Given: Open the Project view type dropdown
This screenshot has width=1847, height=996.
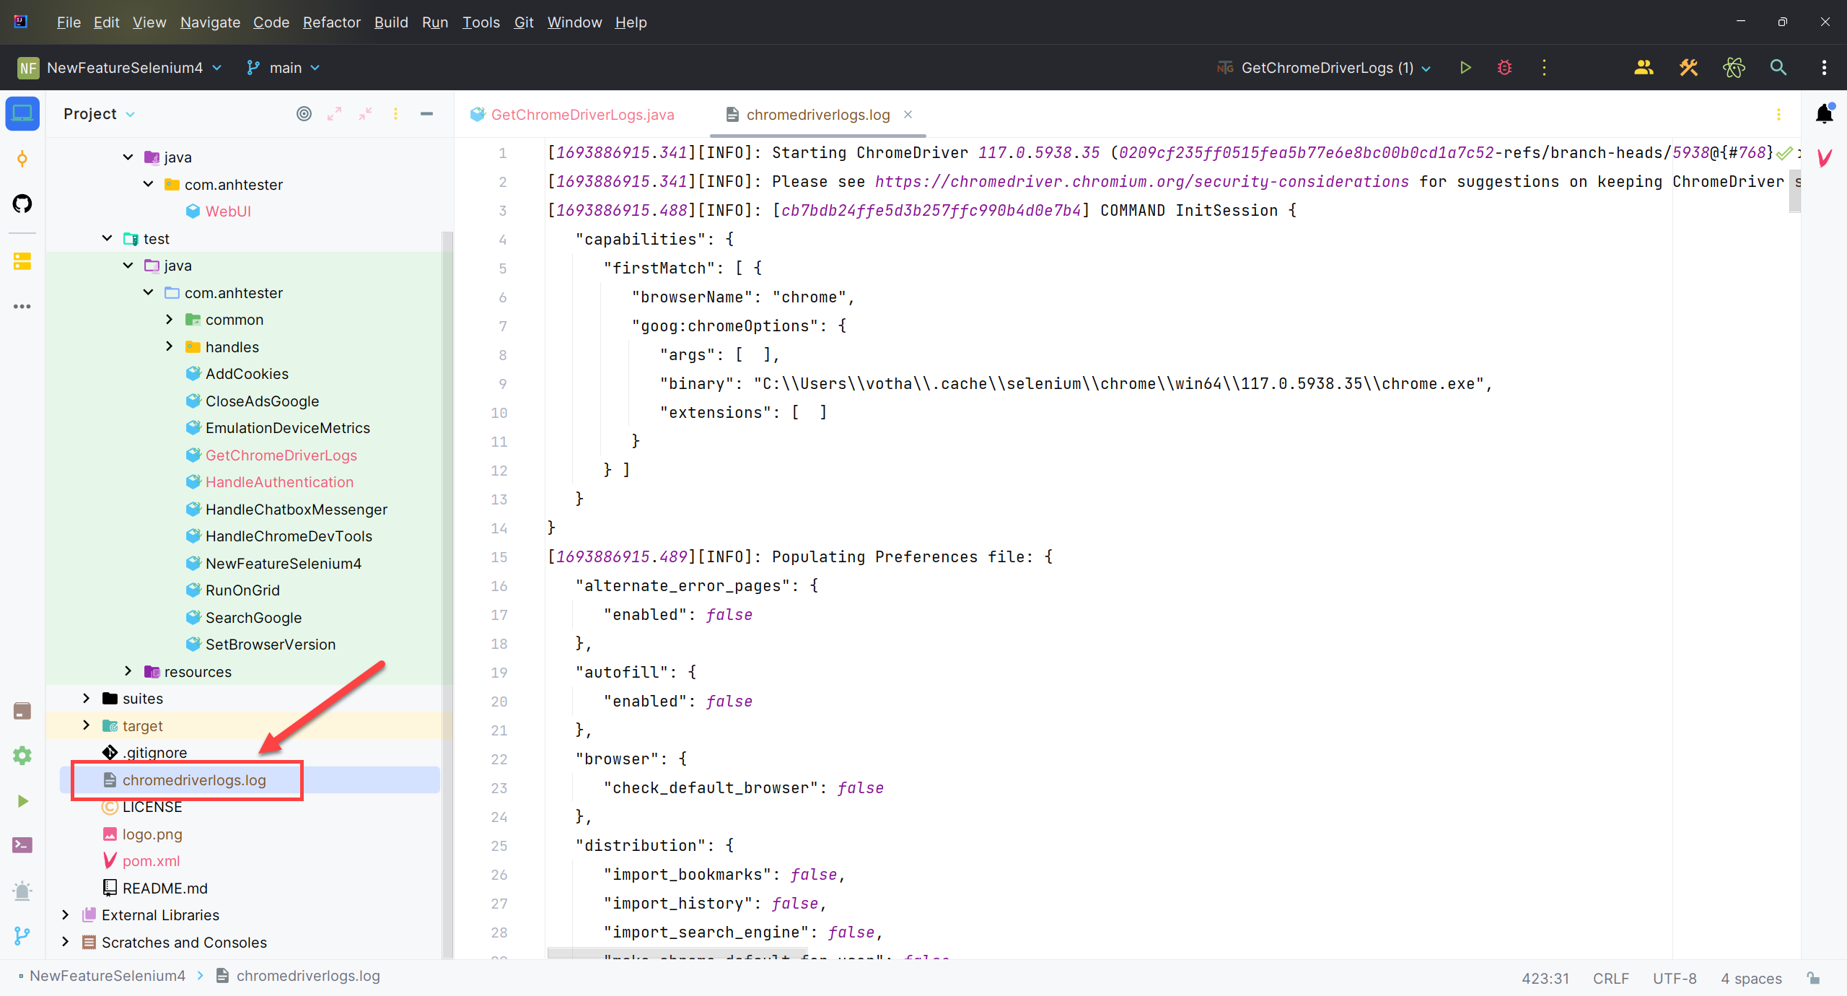Looking at the screenshot, I should (x=99, y=114).
